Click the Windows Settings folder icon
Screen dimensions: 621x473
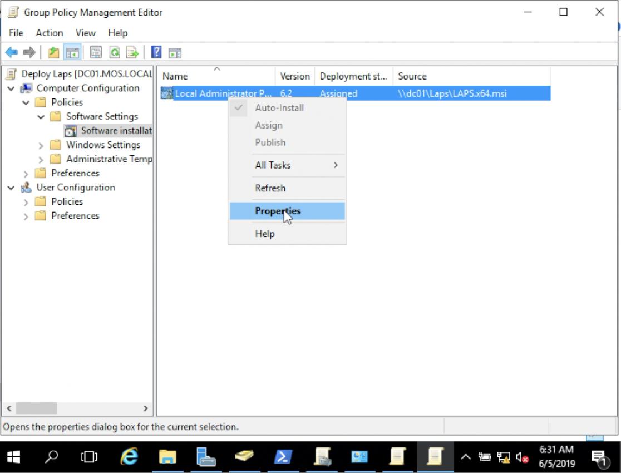pos(56,145)
